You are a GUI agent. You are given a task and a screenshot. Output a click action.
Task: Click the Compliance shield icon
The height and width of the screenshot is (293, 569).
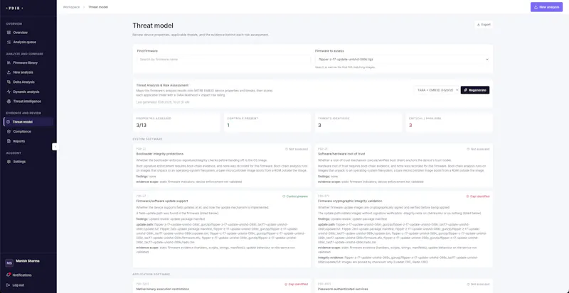9,131
